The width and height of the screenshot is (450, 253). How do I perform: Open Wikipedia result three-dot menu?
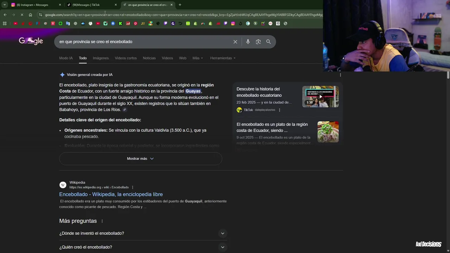pyautogui.click(x=133, y=188)
